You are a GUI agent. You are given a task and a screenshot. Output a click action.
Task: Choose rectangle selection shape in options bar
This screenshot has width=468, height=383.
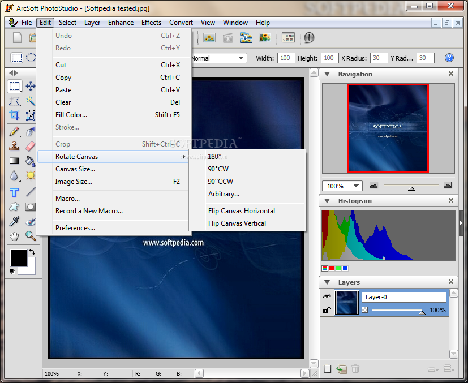point(16,58)
